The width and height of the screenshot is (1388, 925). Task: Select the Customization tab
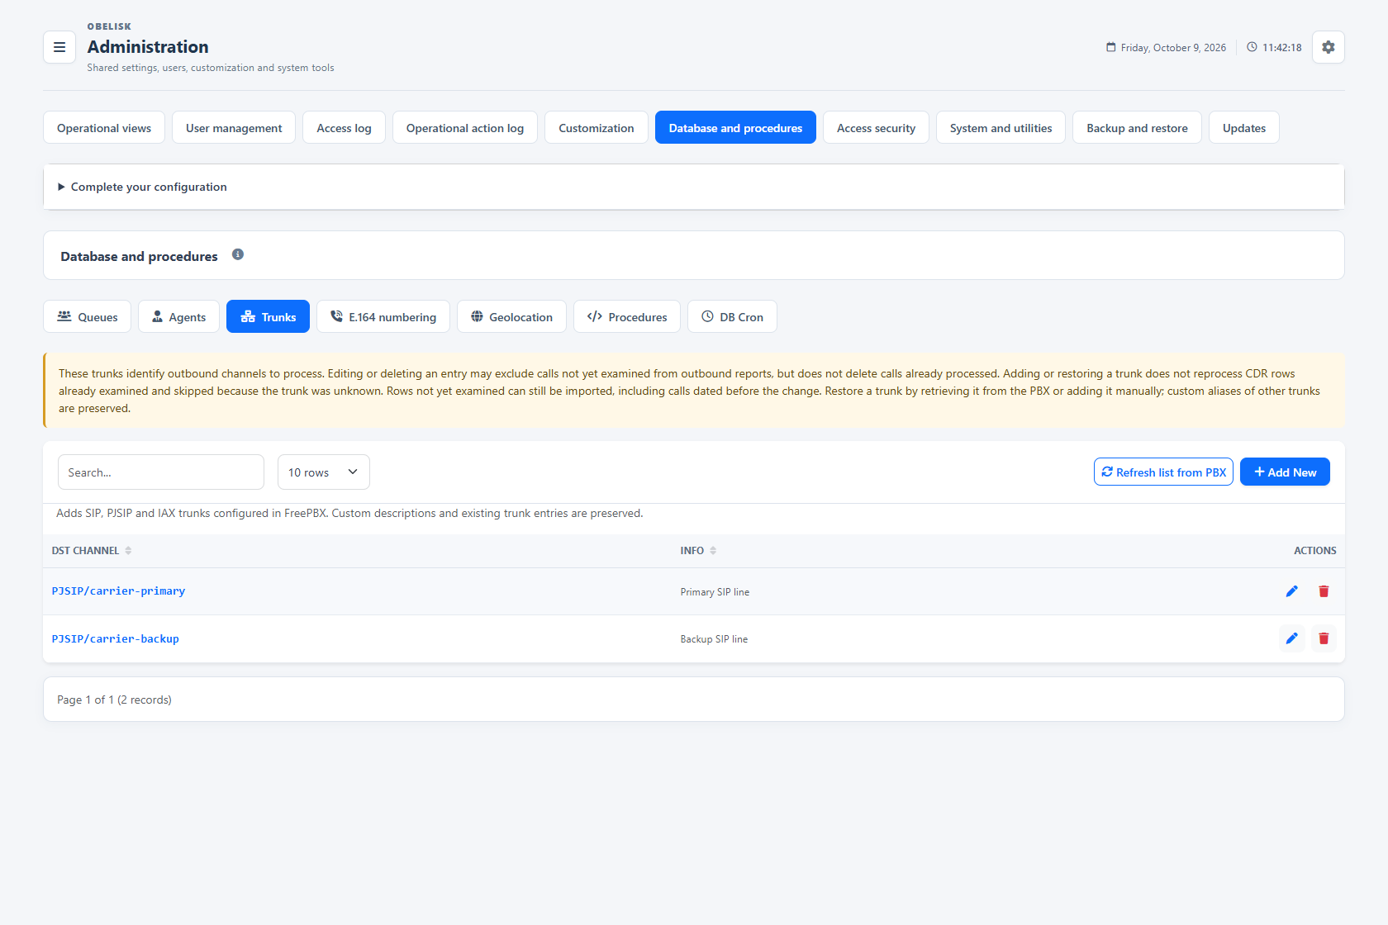click(597, 127)
